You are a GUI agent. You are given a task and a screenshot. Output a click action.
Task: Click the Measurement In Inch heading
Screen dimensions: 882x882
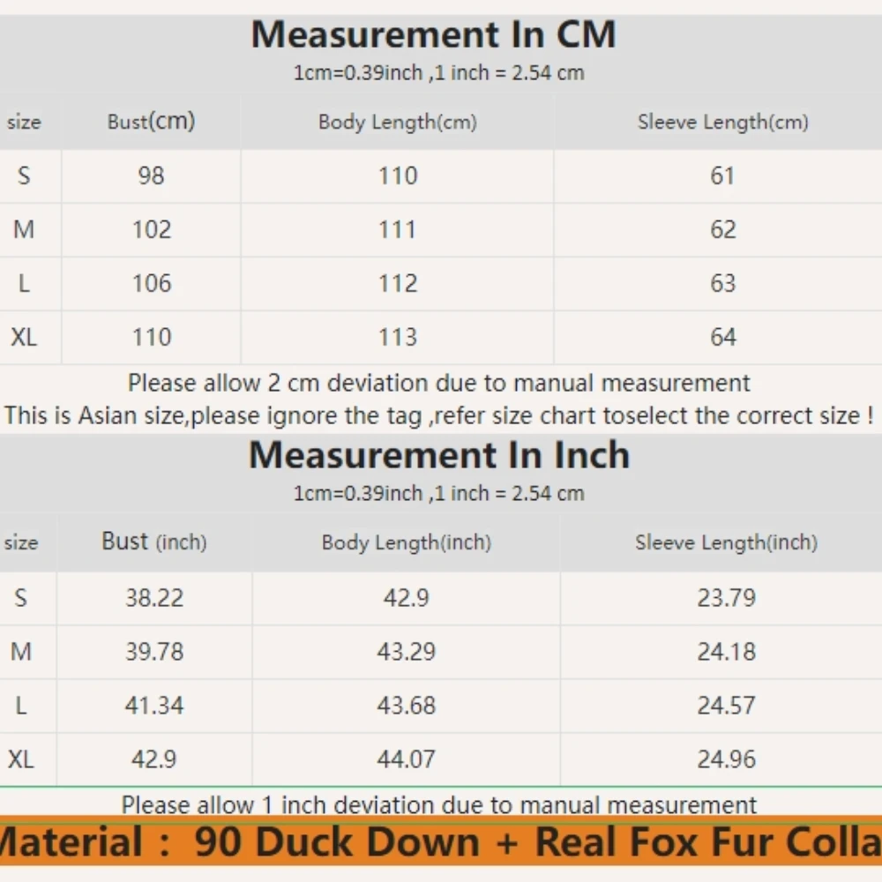[439, 454]
